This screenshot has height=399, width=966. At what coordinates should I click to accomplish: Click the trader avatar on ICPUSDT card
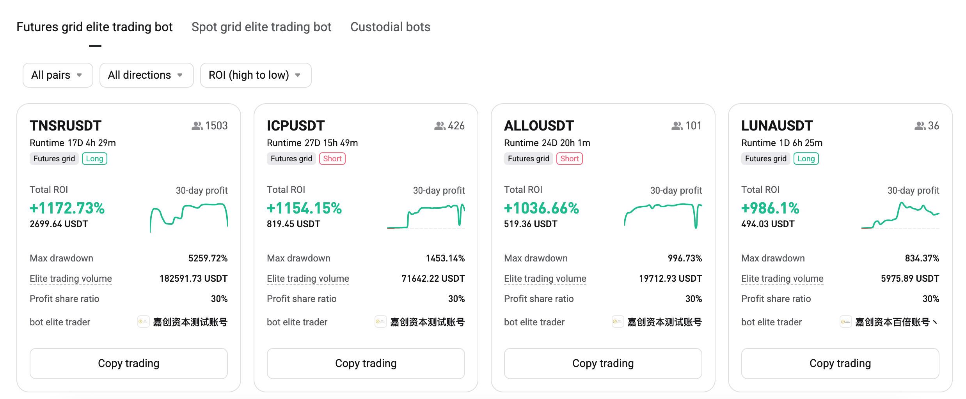pos(380,322)
